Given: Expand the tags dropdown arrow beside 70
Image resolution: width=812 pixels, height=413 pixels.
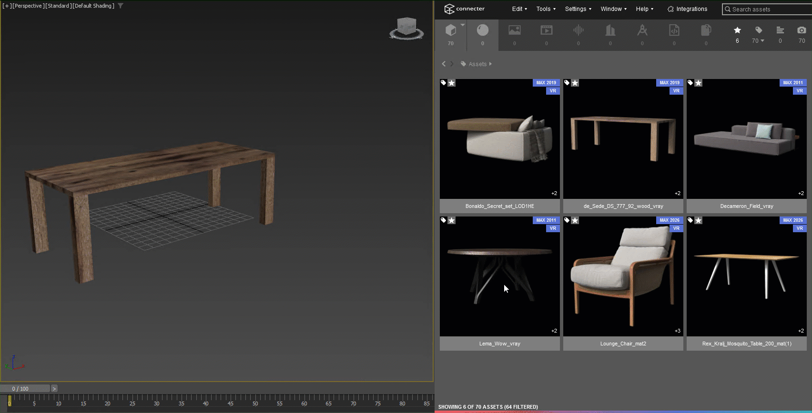Looking at the screenshot, I should (x=762, y=41).
